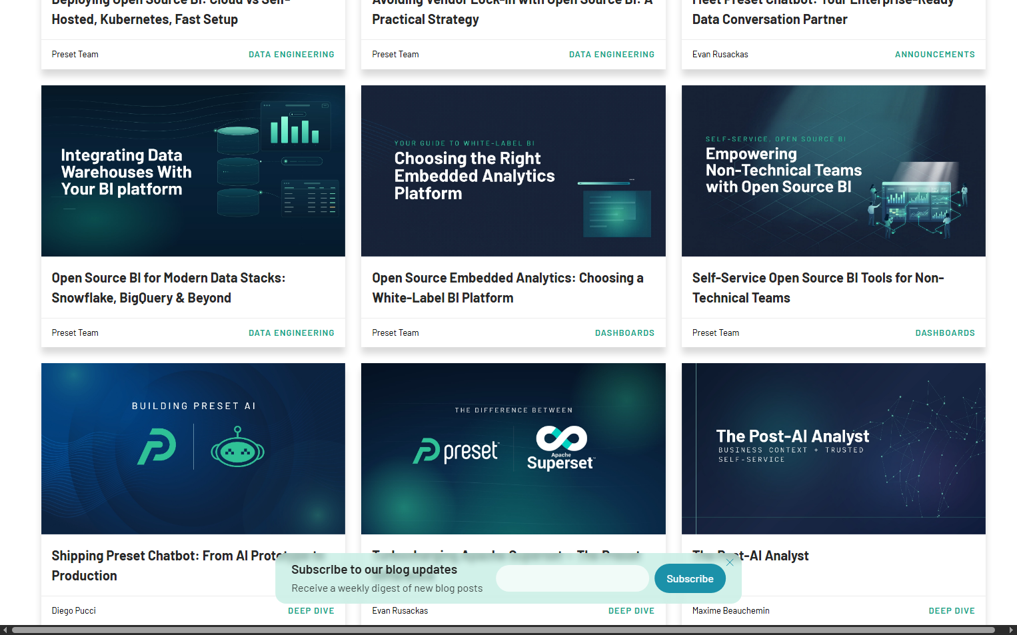The height and width of the screenshot is (635, 1017).
Task: Click Preset Team under Kubernetes article
Action: pyautogui.click(x=75, y=55)
